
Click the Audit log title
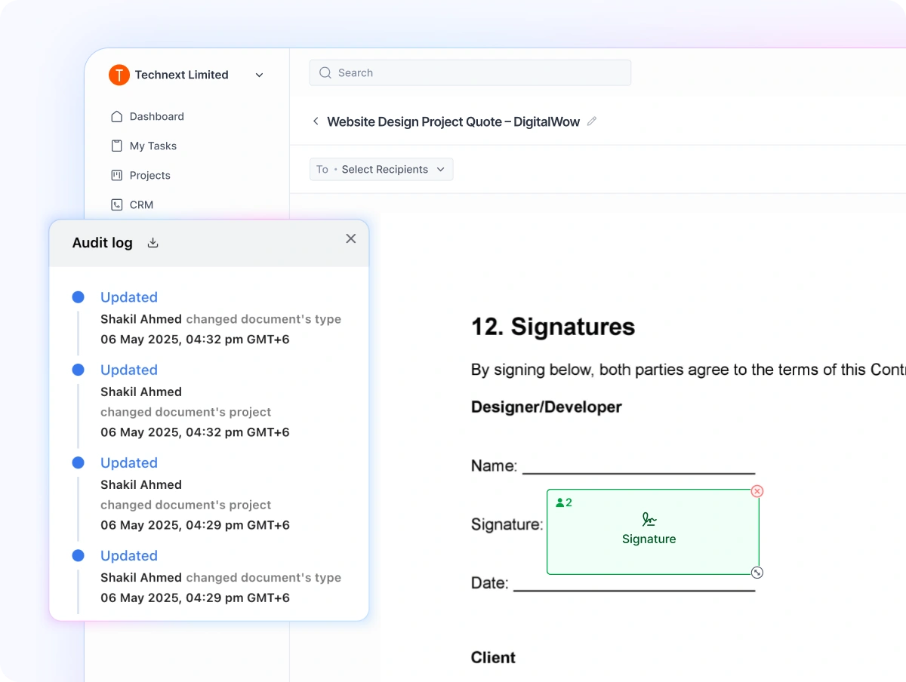(x=103, y=243)
